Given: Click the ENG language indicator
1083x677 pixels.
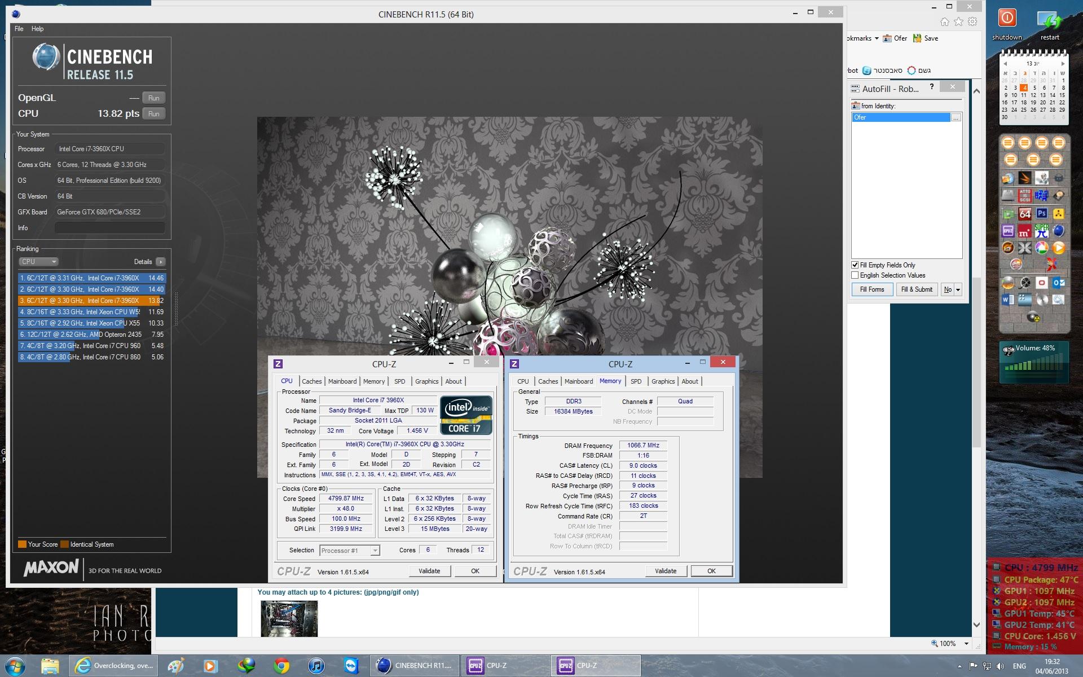Looking at the screenshot, I should click(1019, 666).
